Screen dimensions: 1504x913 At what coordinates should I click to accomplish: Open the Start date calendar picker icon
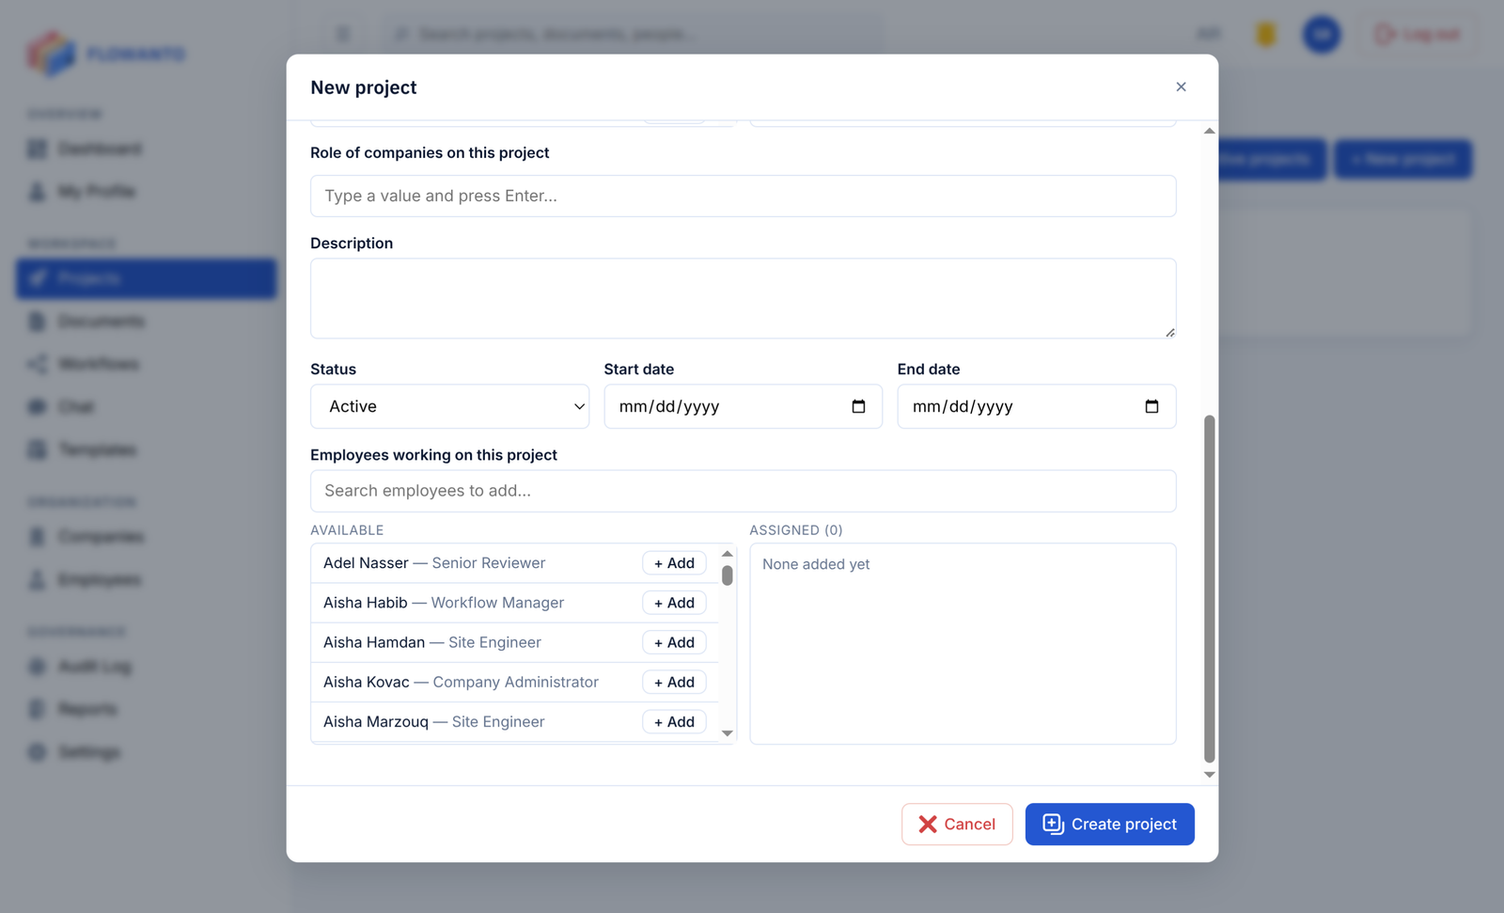[x=858, y=406]
